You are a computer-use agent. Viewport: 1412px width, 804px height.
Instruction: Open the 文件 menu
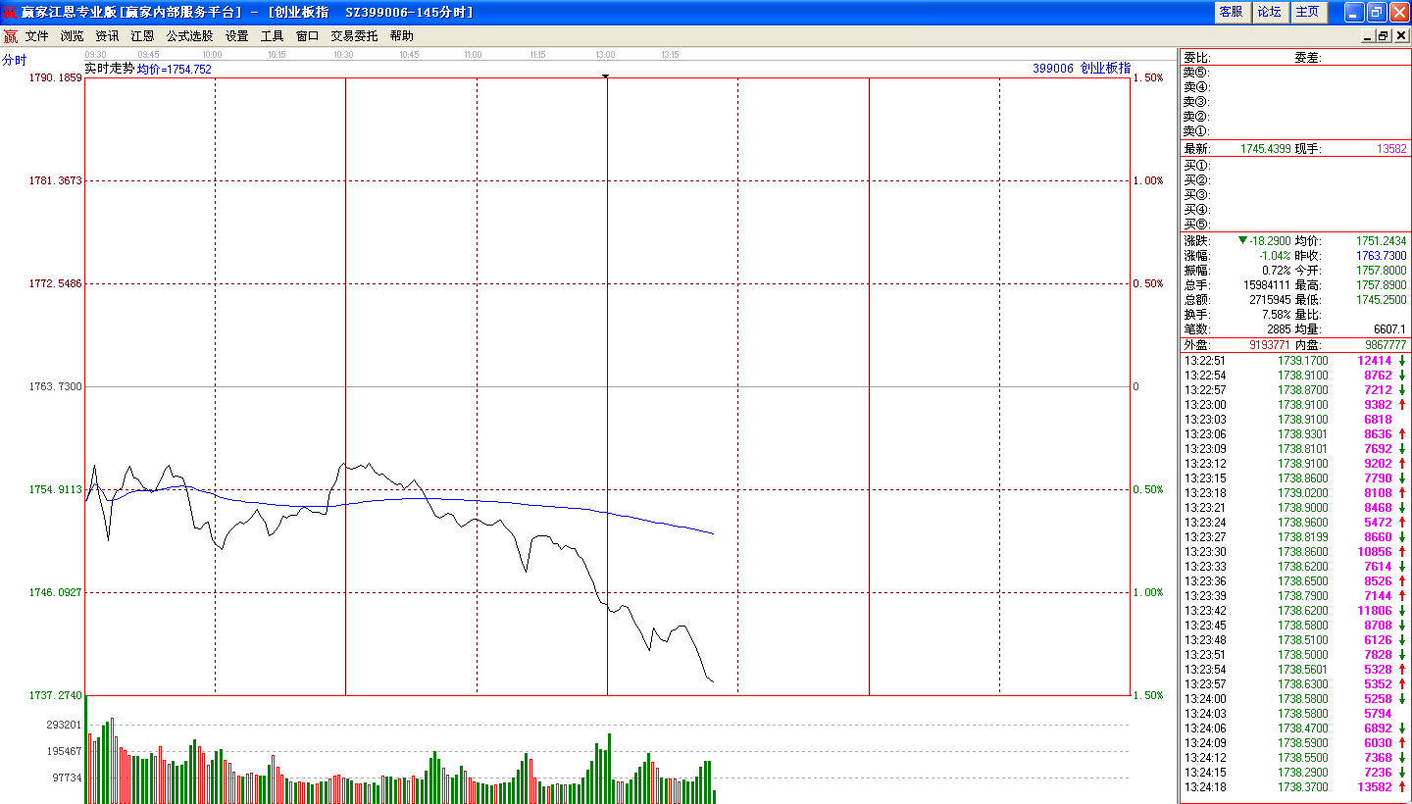click(x=37, y=36)
